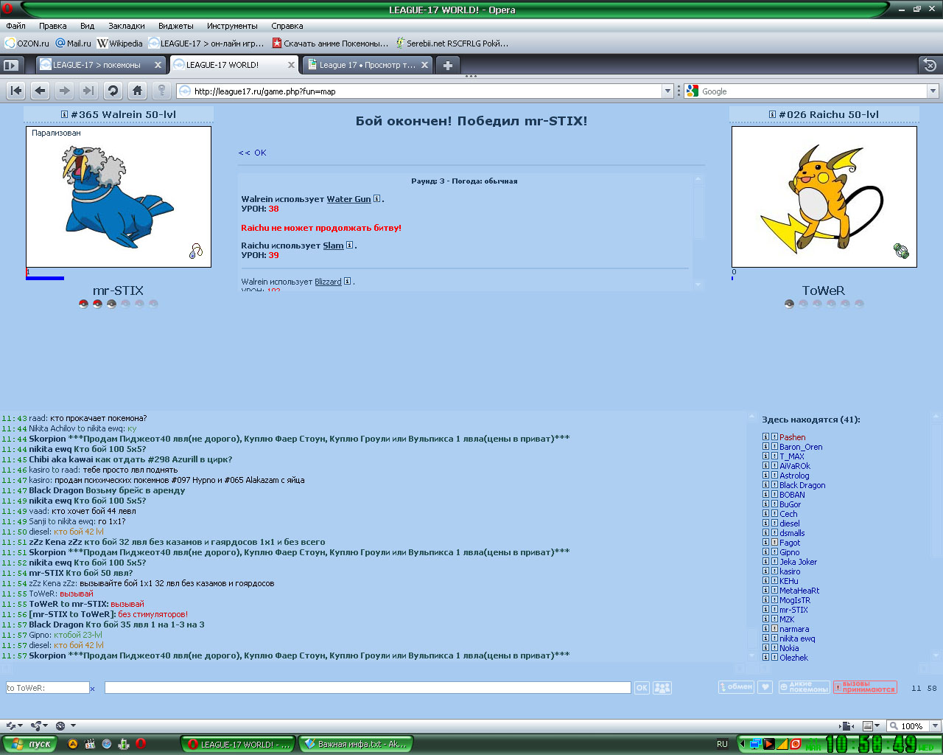The height and width of the screenshot is (755, 943).
Task: Click the Rewind navigation button
Action: click(x=16, y=91)
